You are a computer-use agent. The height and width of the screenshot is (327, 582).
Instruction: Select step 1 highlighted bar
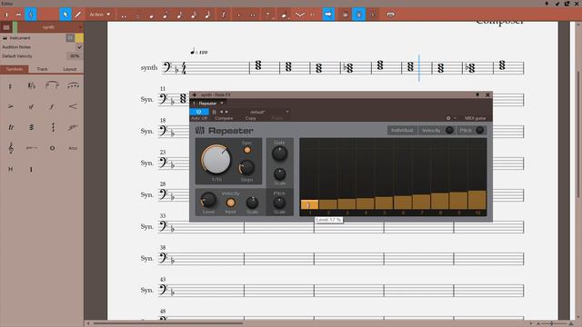(x=309, y=204)
